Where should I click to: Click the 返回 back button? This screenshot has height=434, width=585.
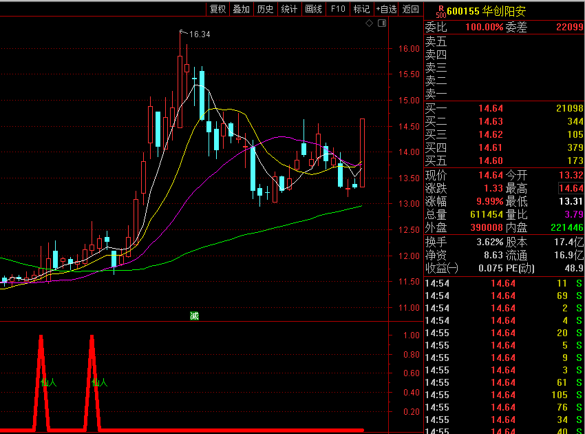coord(410,9)
